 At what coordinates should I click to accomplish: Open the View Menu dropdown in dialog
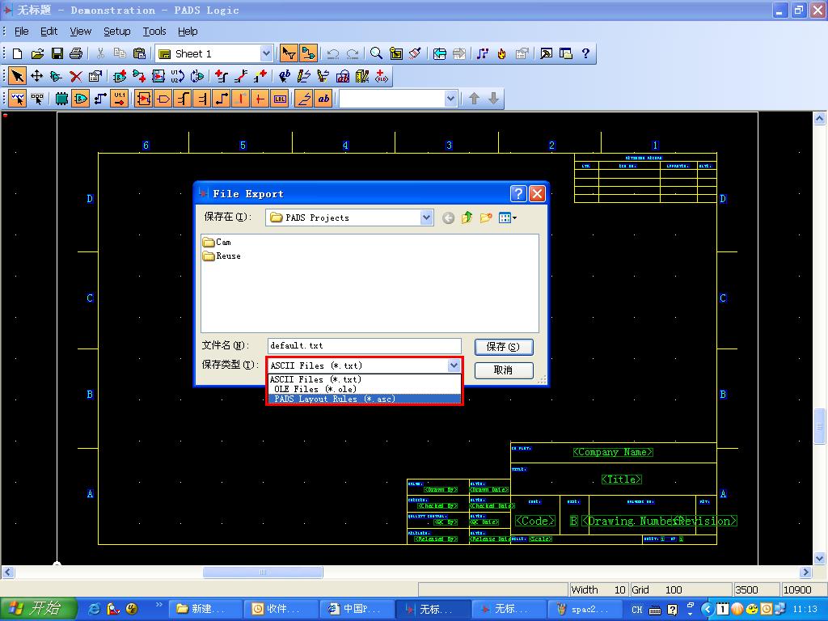pyautogui.click(x=508, y=218)
